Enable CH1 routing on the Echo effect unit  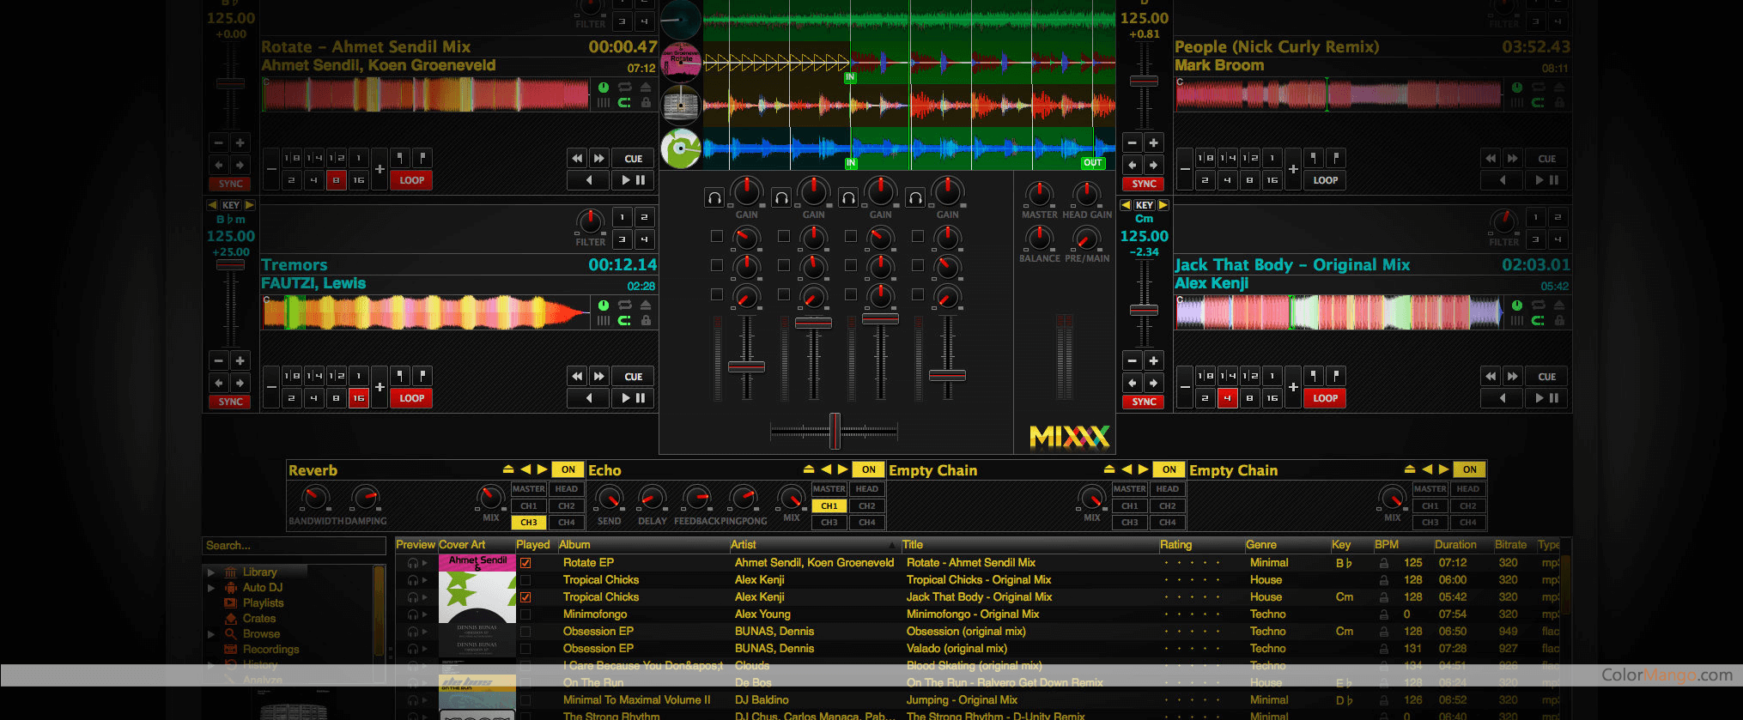click(829, 506)
